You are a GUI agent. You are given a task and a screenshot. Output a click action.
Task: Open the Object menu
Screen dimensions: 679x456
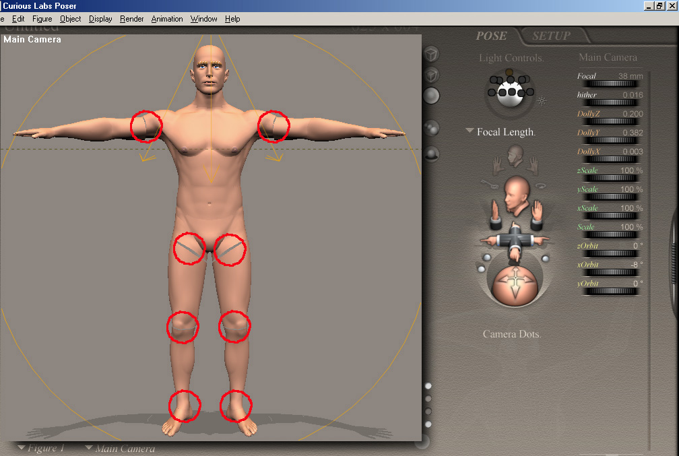[x=70, y=19]
